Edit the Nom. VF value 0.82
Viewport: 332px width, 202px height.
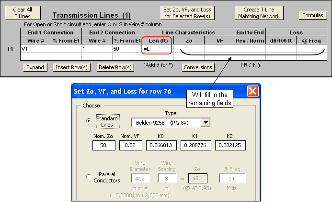click(130, 145)
